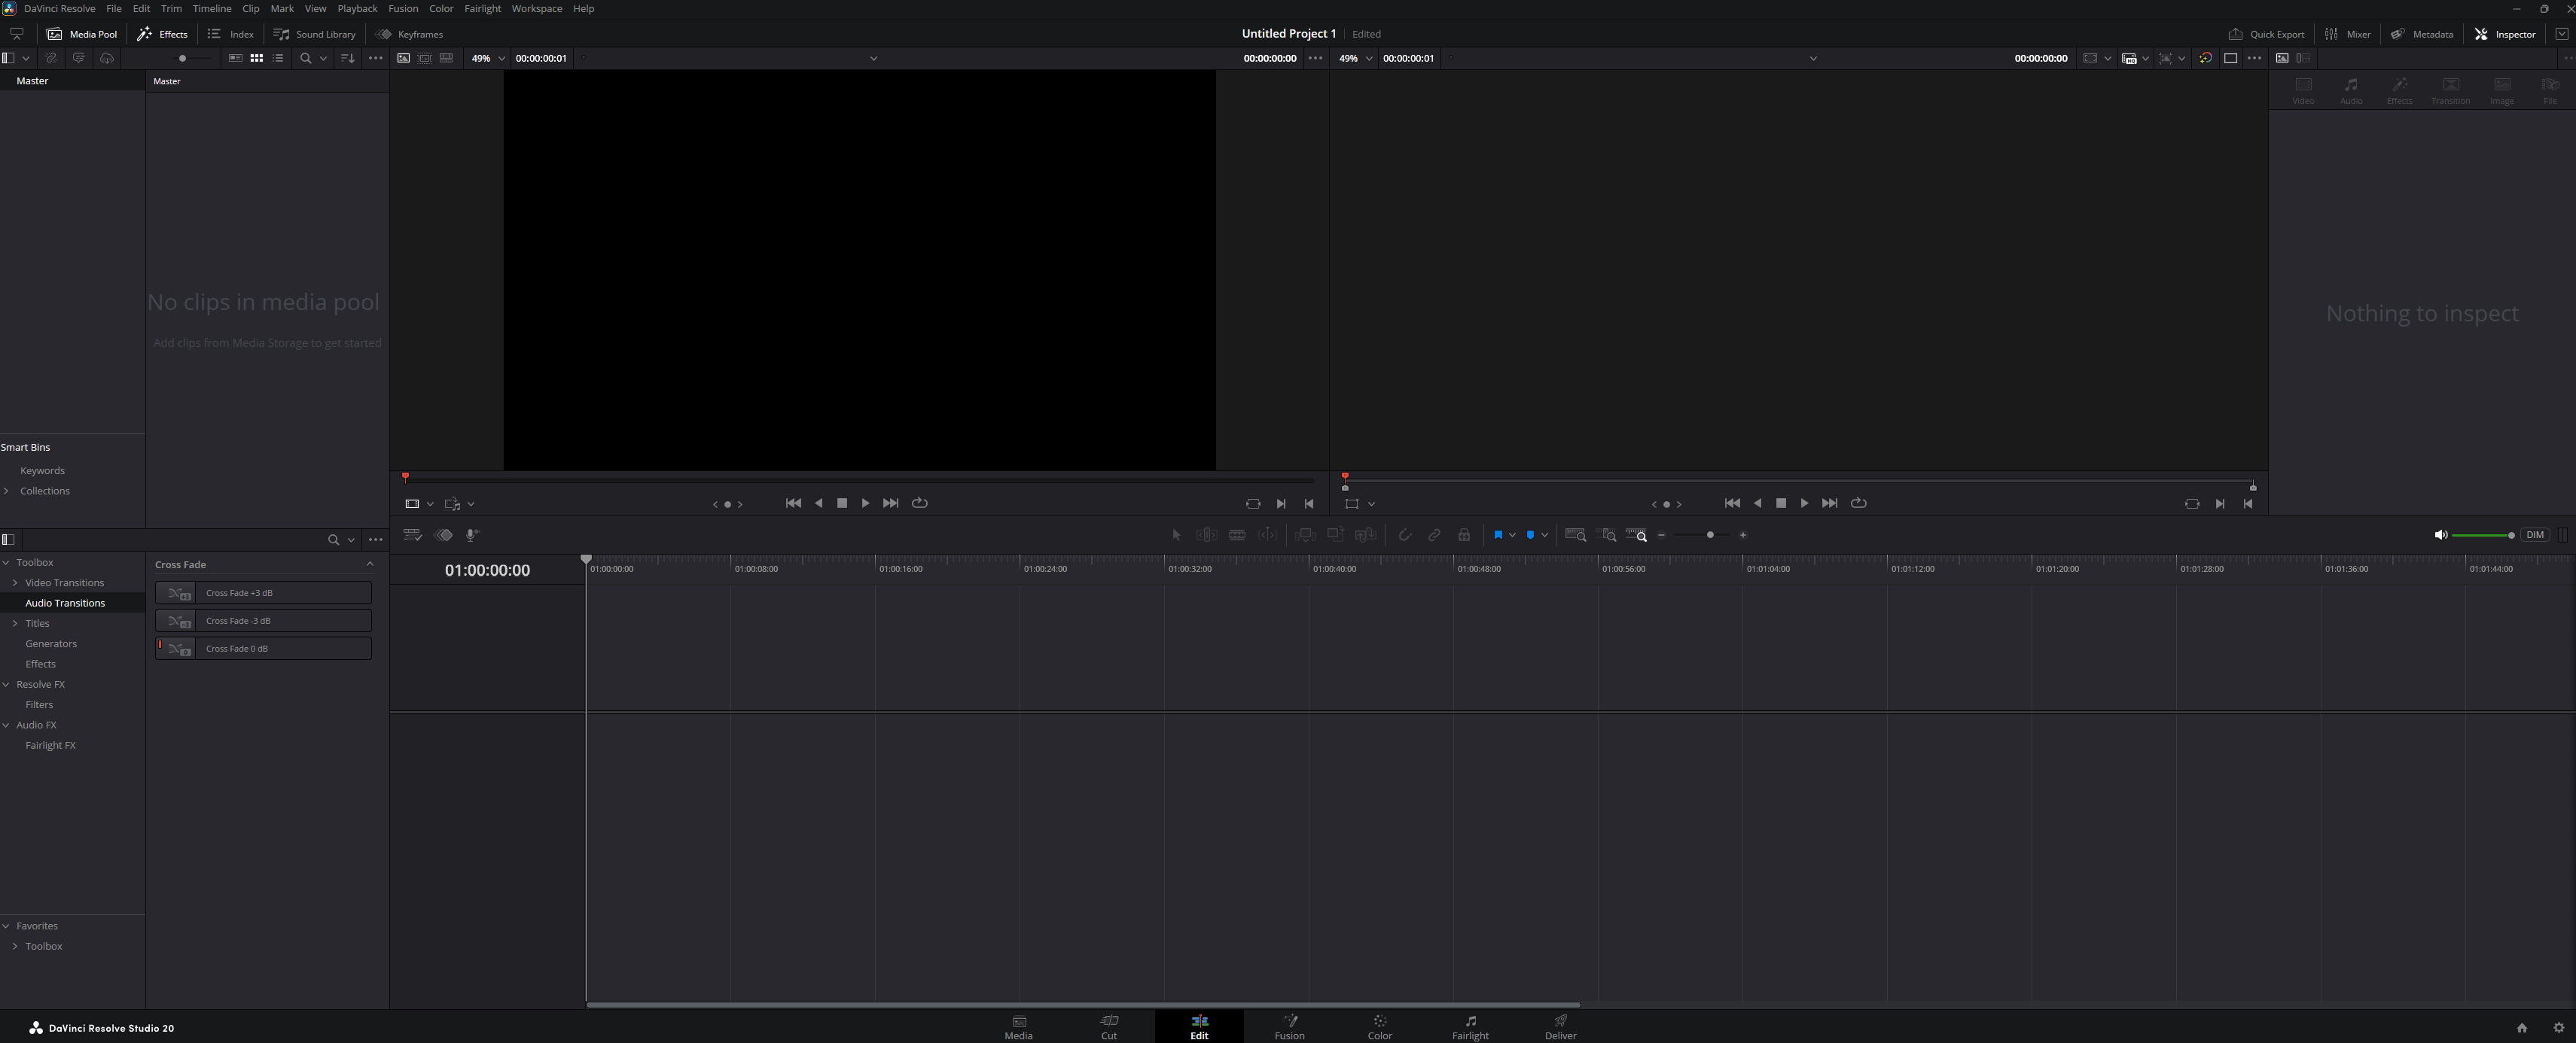The width and height of the screenshot is (2576, 1043).
Task: Select the Cross Fade 0 dB transition
Action: tap(263, 649)
